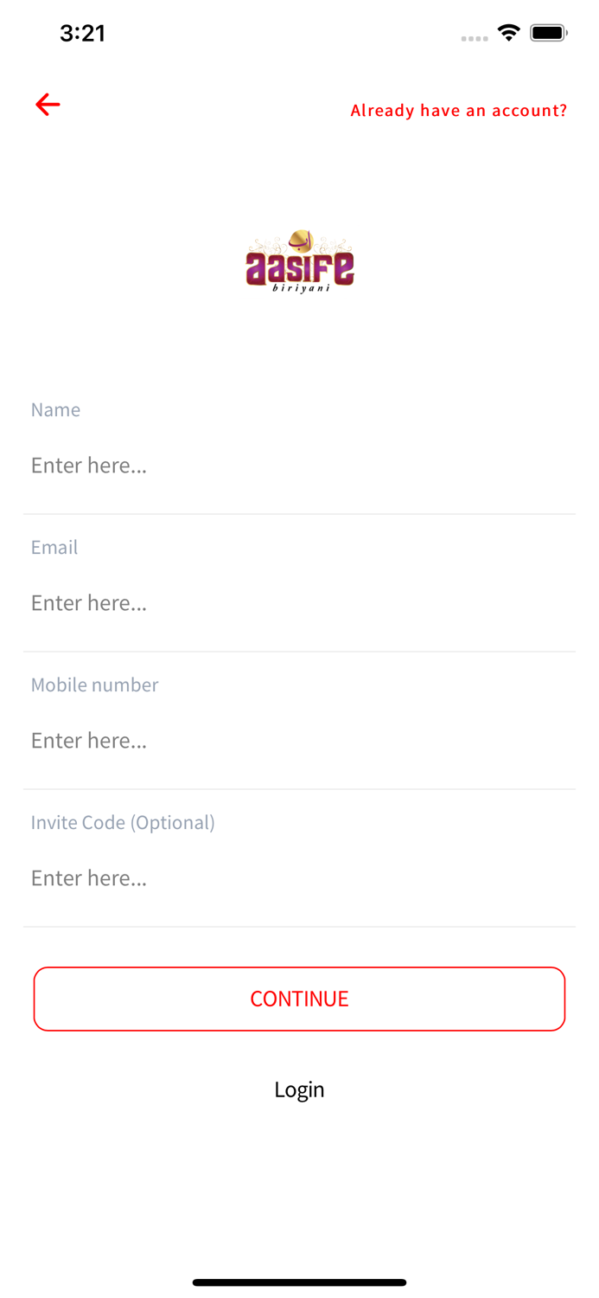Screen dimensions: 599x1298
Task: Tap the 'aasife' wordmark in the logo
Action: pyautogui.click(x=299, y=267)
